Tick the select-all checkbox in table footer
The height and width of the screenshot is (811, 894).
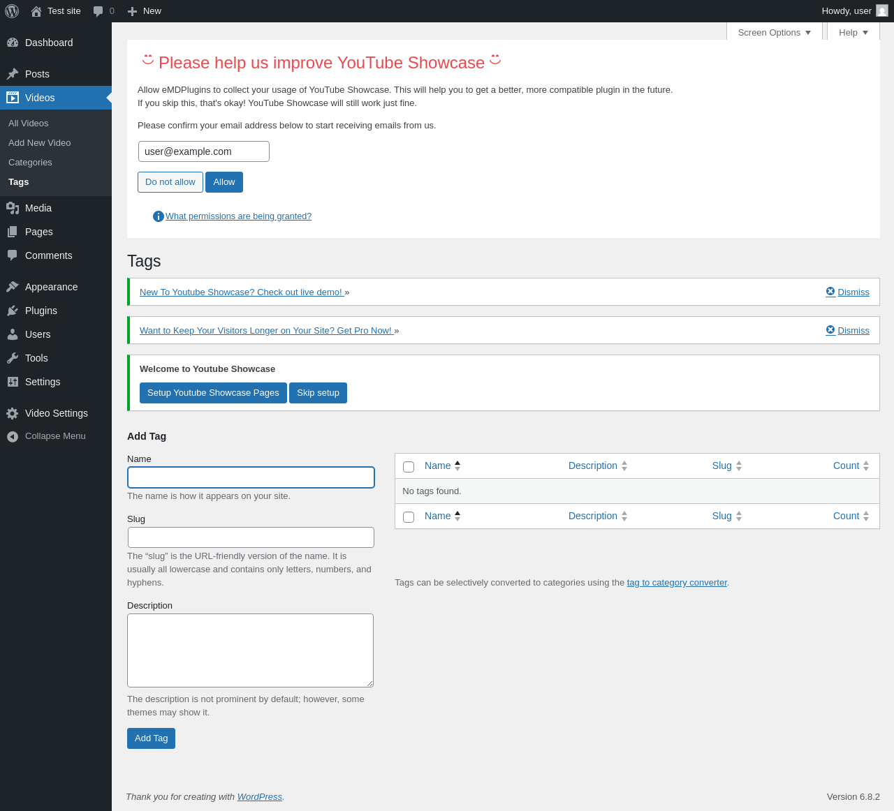[409, 517]
